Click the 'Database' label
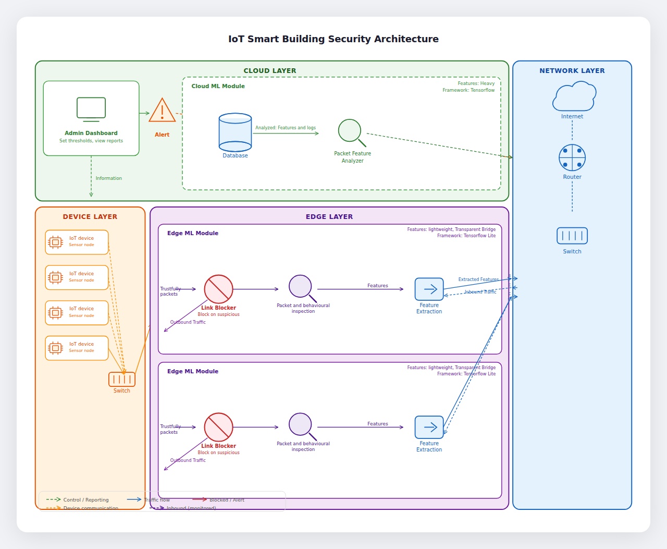Viewport: 667px width, 549px height. pyautogui.click(x=235, y=156)
